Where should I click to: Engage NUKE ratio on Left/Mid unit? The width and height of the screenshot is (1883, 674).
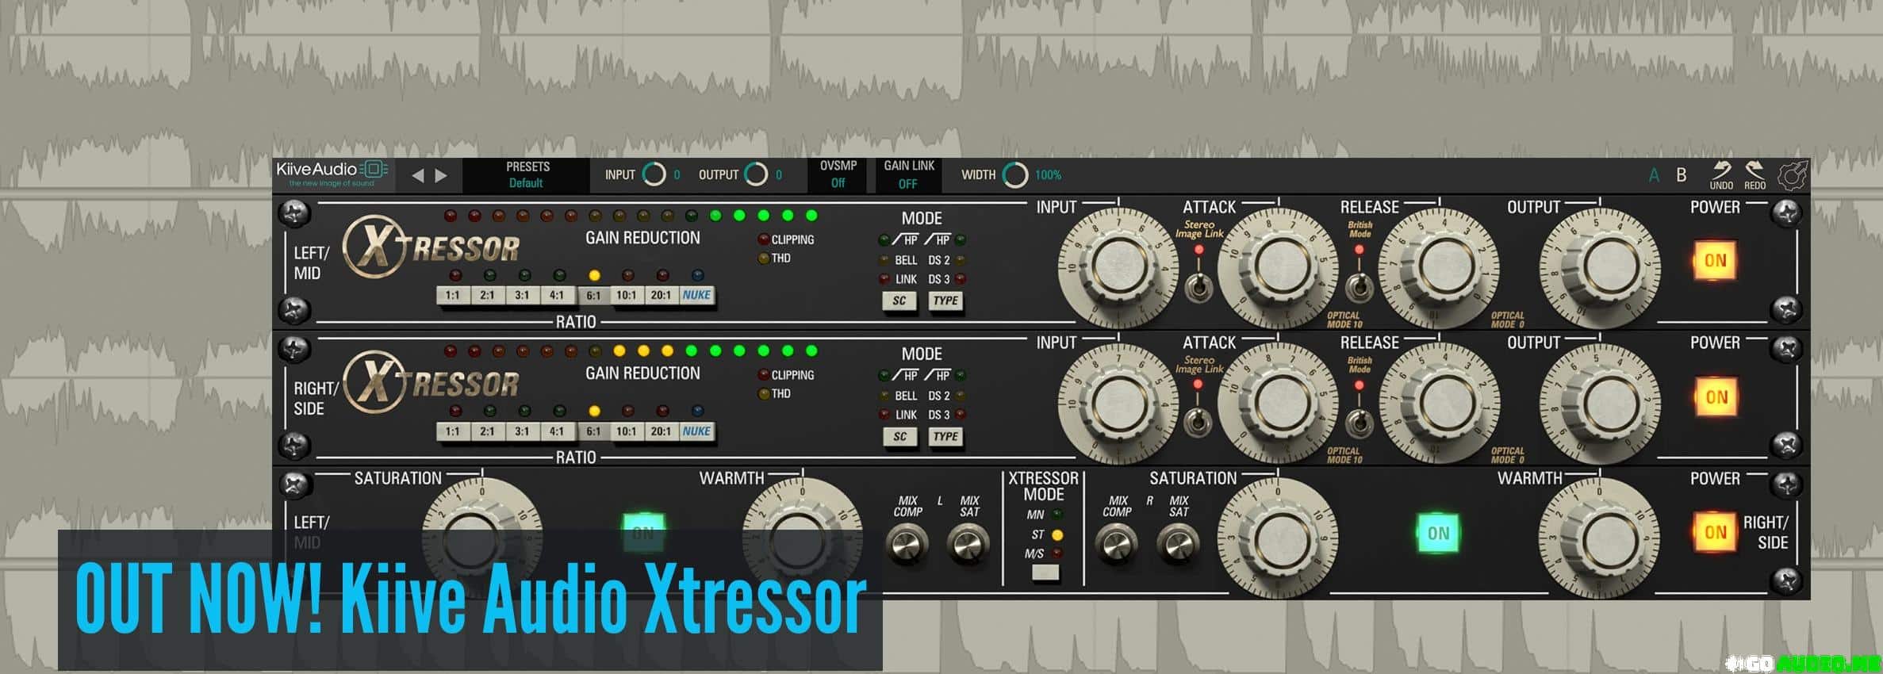click(x=697, y=296)
